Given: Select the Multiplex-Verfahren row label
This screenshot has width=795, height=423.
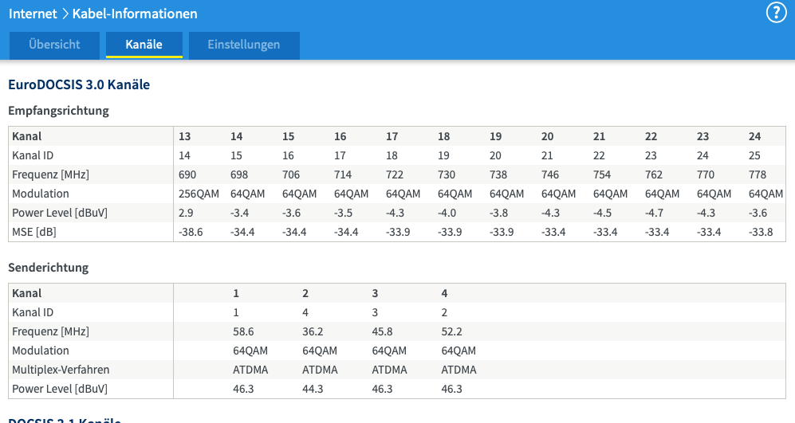Looking at the screenshot, I should click(61, 370).
